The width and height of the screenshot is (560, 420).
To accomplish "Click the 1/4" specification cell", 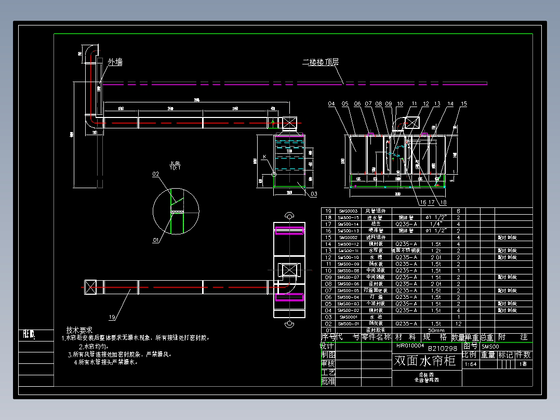I will click(436, 224).
